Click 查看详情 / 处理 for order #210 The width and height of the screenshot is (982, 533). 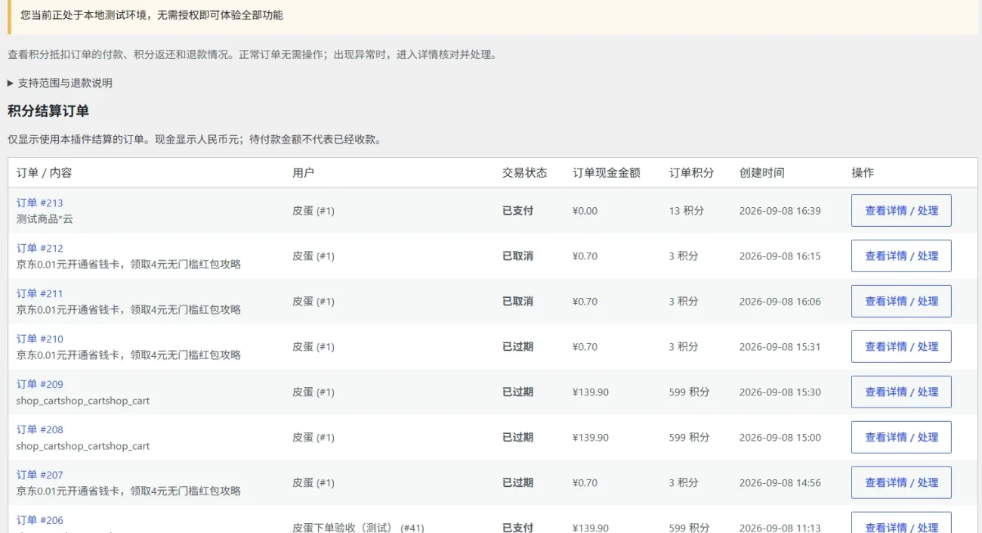(901, 347)
